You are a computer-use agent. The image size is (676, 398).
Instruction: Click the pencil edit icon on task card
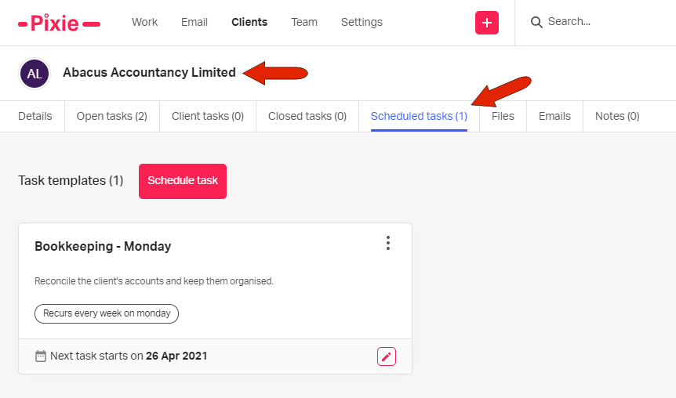[x=386, y=356]
